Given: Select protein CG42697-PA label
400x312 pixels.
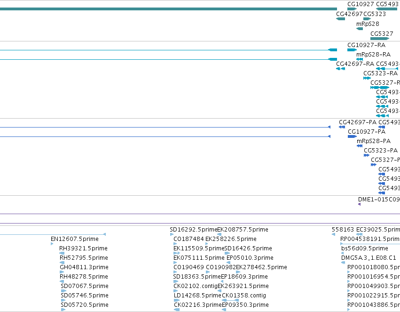Looking at the screenshot, I should 358,122.
